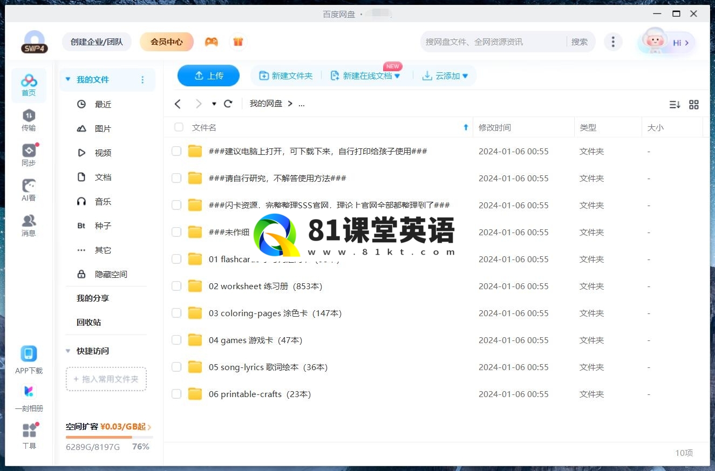715x471 pixels.
Task: Click the user avatar with SVIP4 badge
Action: 35,42
